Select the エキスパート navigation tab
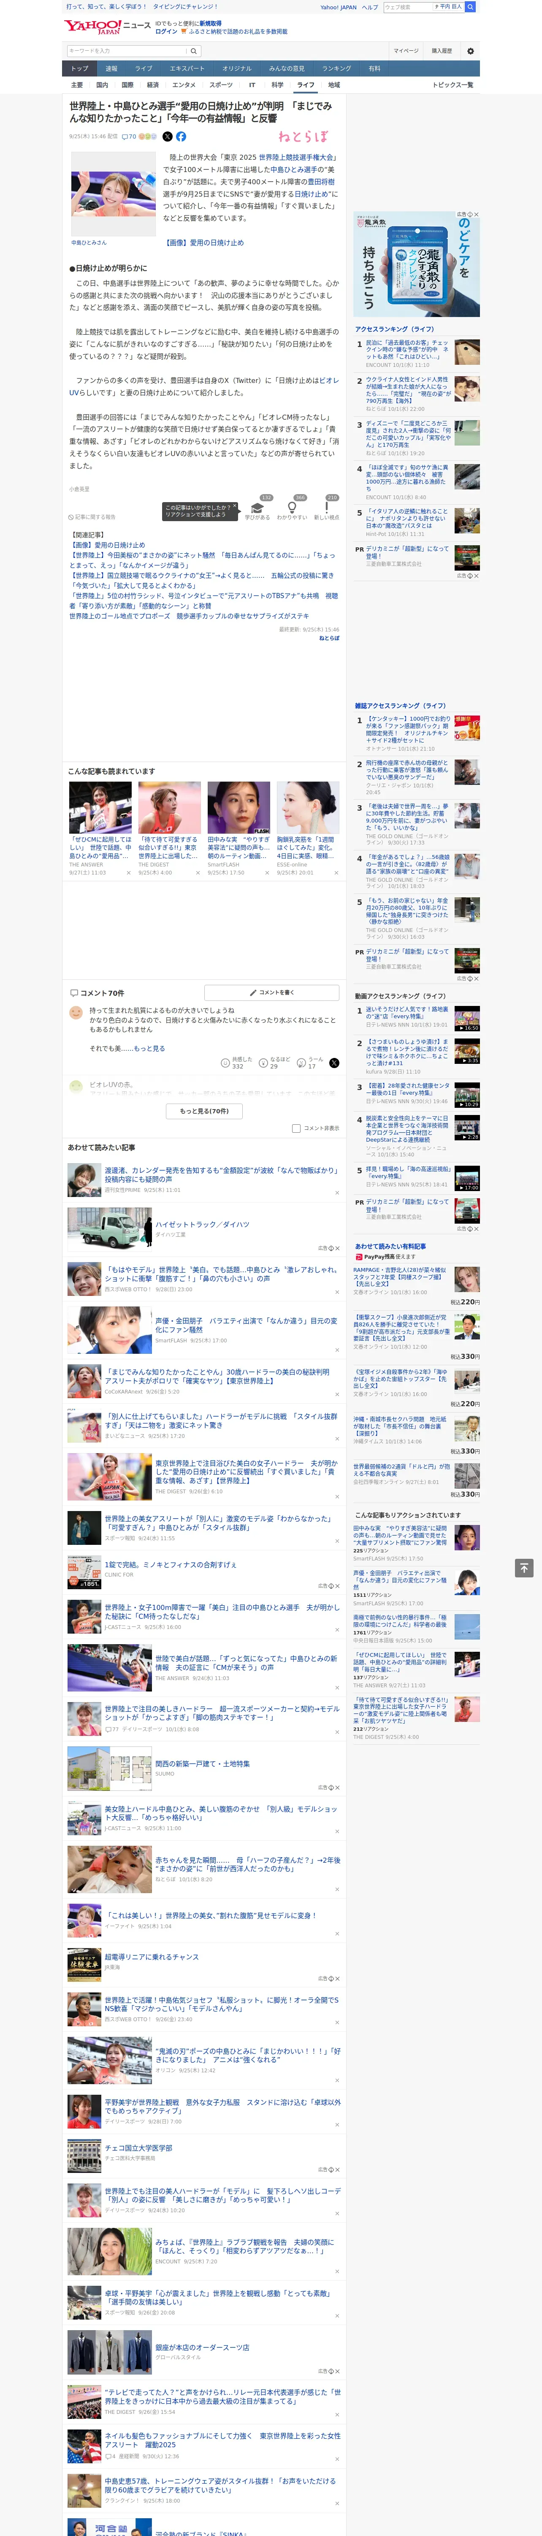The image size is (542, 2536). pyautogui.click(x=187, y=69)
